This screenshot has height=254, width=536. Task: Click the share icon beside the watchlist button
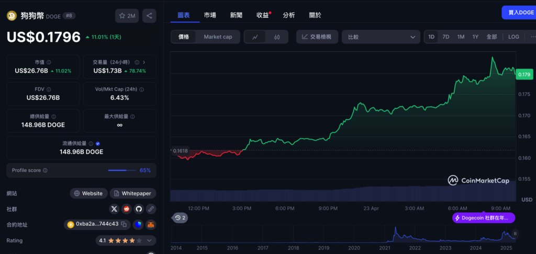150,16
